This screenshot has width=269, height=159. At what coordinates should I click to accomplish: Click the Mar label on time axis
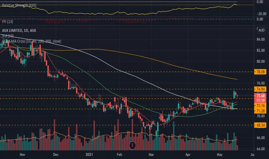pos(151,155)
